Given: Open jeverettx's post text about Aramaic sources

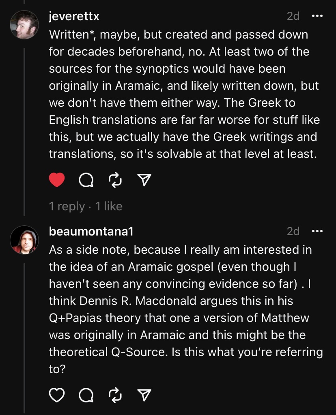Looking at the screenshot, I should 183,94.
